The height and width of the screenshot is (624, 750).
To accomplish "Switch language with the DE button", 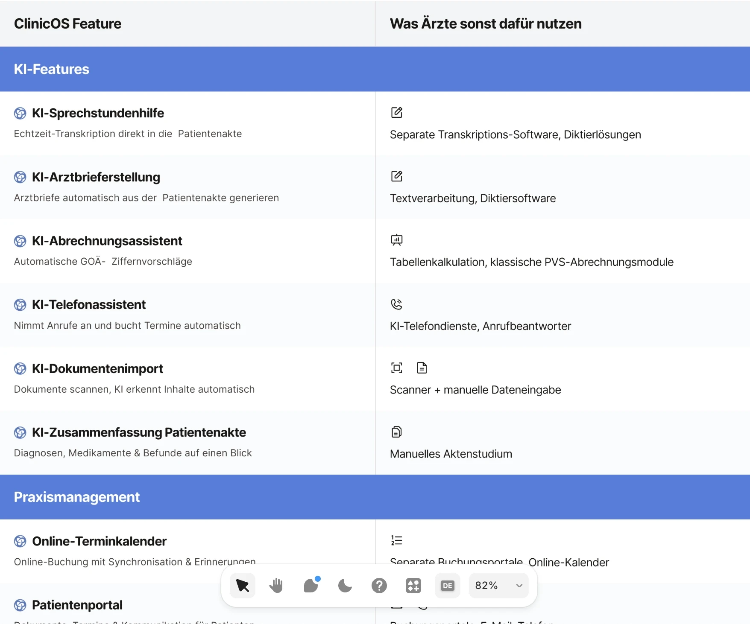I will 447,586.
